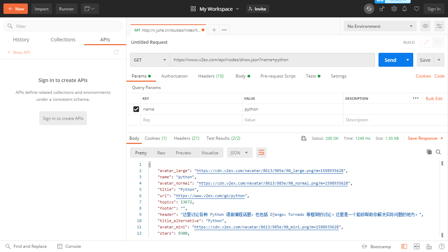This screenshot has width=448, height=252.
Task: Switch to the Headers (10) request tab
Action: (211, 76)
